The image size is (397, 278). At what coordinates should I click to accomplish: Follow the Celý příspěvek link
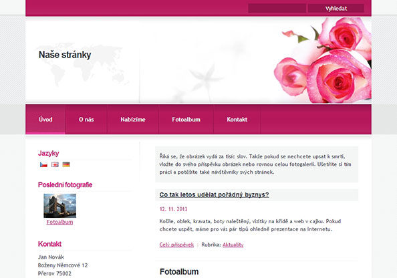click(x=176, y=245)
